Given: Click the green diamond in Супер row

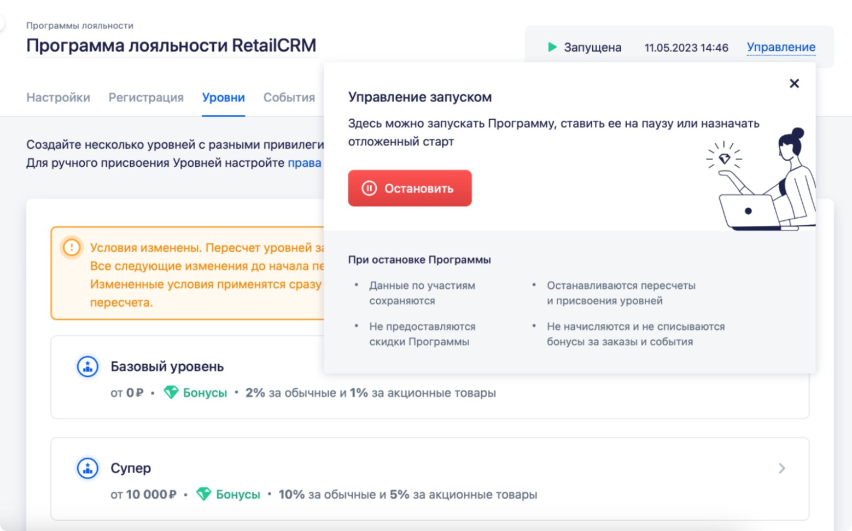Looking at the screenshot, I should pos(204,494).
